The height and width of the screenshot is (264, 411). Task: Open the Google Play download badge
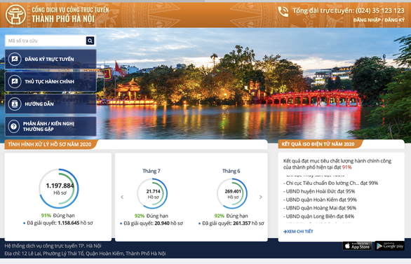point(389,246)
